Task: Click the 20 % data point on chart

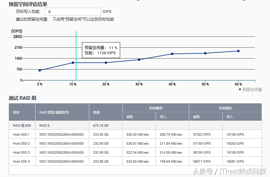Action: (106, 63)
